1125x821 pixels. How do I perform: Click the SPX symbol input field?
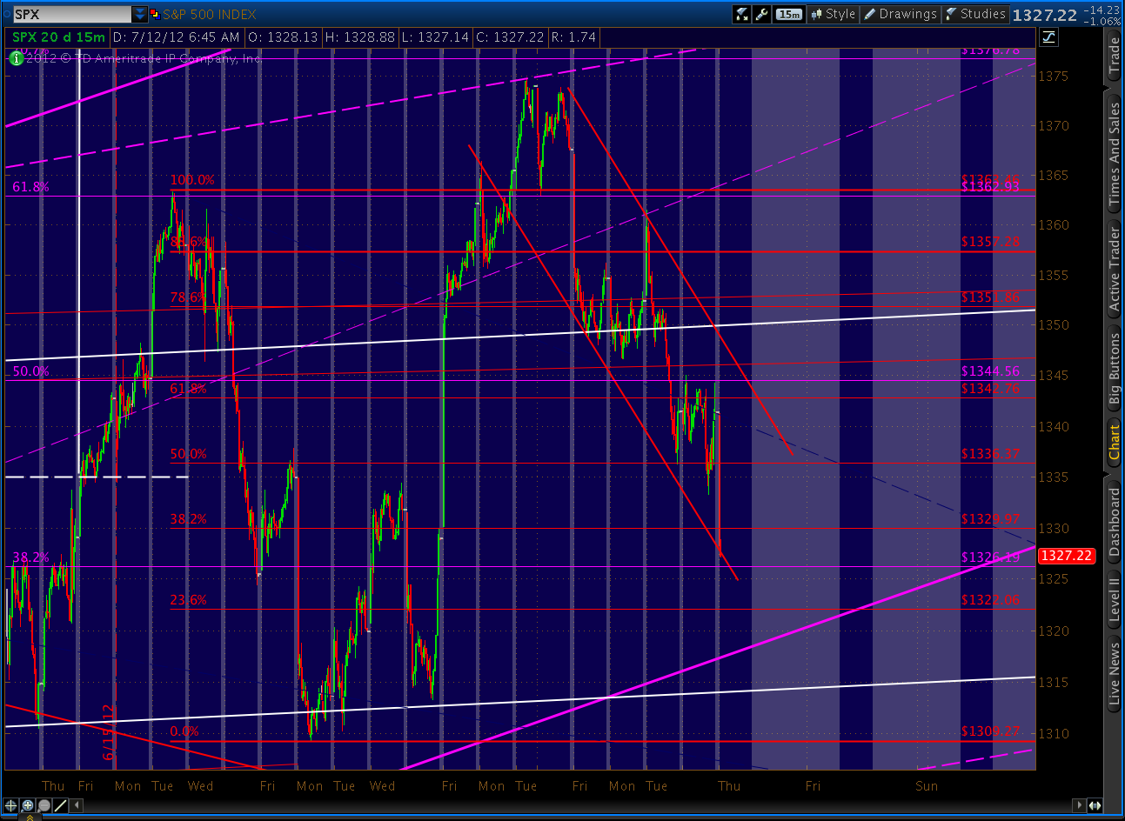pyautogui.click(x=71, y=14)
